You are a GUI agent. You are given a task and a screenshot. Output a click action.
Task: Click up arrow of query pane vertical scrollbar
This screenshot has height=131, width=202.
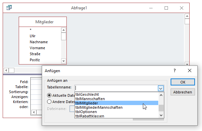(187, 16)
